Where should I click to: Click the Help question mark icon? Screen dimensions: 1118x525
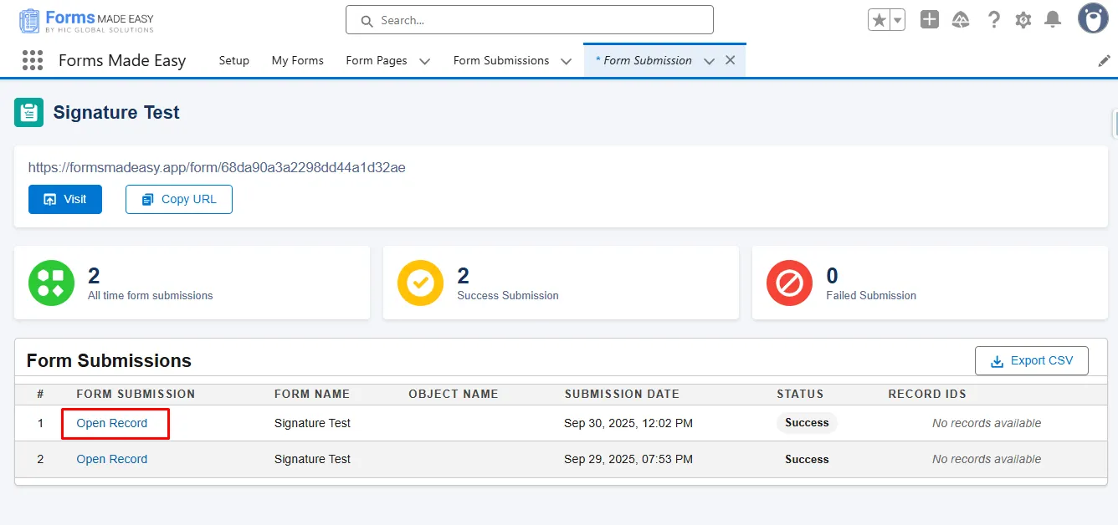[993, 20]
